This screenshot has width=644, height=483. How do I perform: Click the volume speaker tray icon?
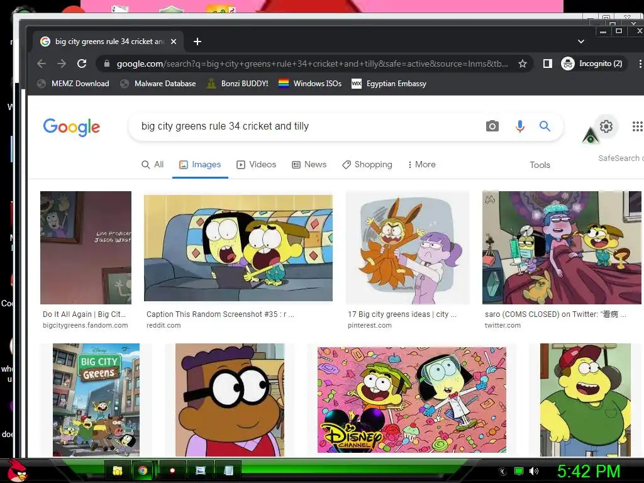click(534, 471)
